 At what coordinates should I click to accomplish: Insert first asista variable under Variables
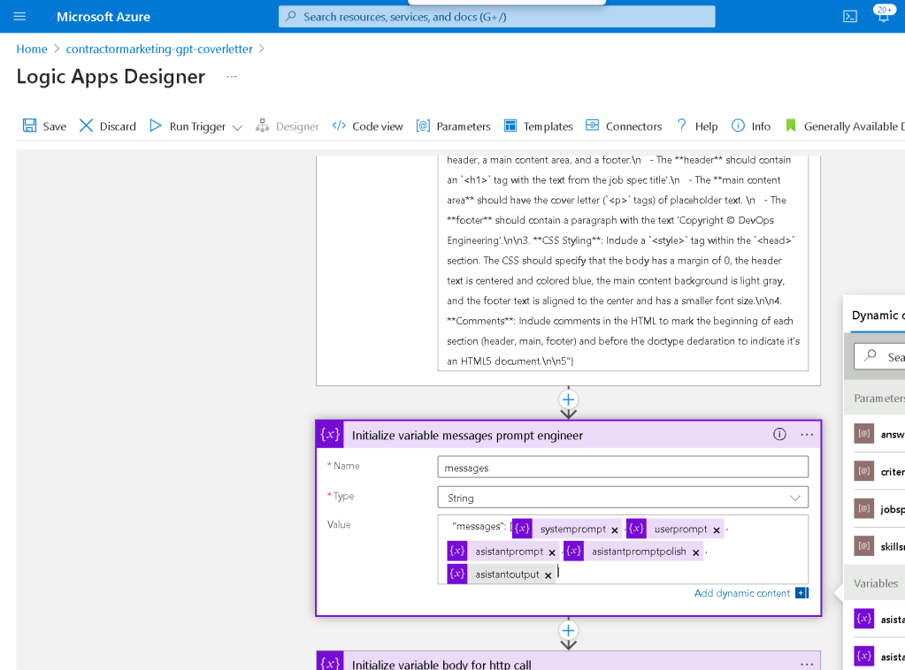(x=878, y=620)
